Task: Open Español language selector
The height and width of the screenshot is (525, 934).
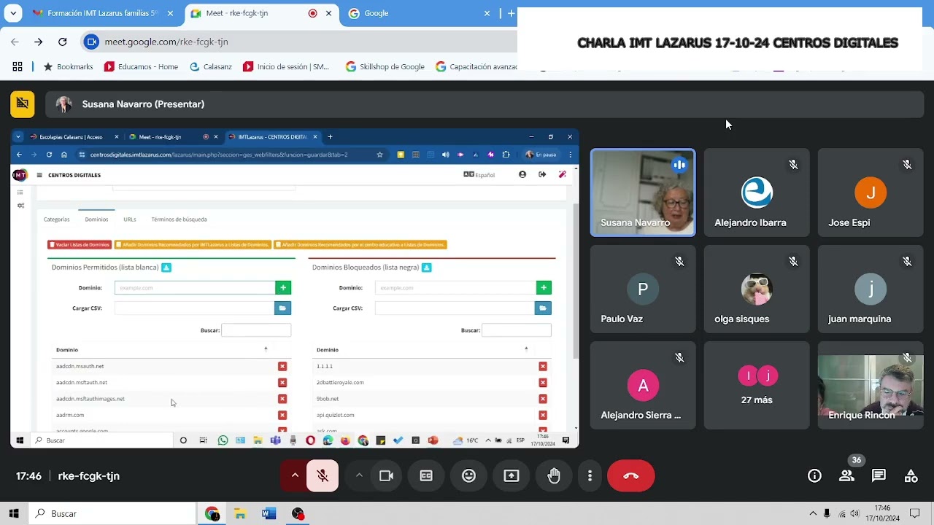Action: (479, 175)
